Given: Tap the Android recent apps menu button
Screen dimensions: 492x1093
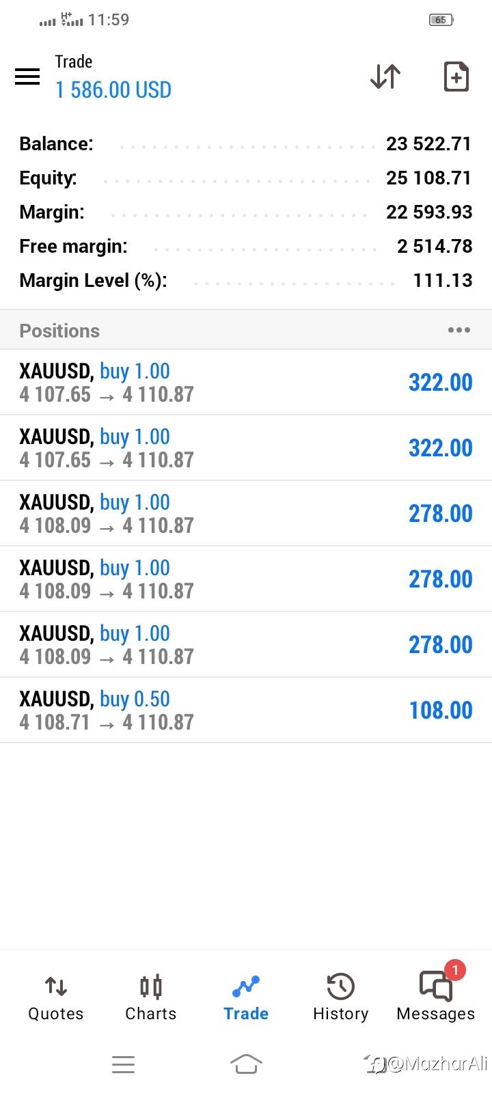Looking at the screenshot, I should 123,1064.
